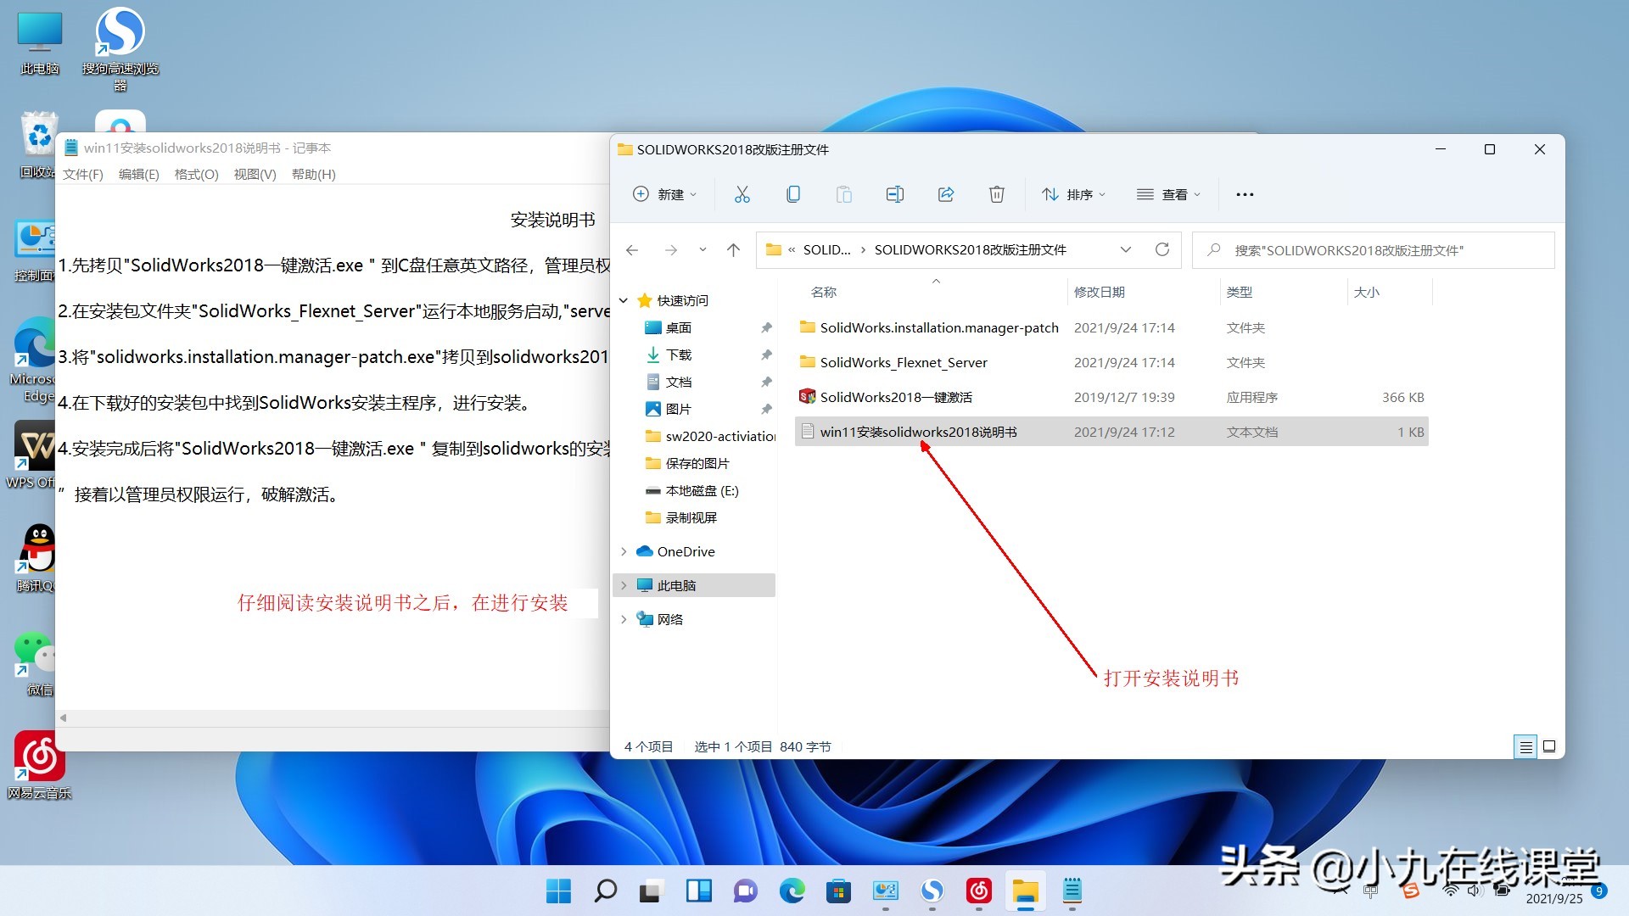The height and width of the screenshot is (916, 1629).
Task: Click inside the search box for current folder
Action: (1374, 249)
